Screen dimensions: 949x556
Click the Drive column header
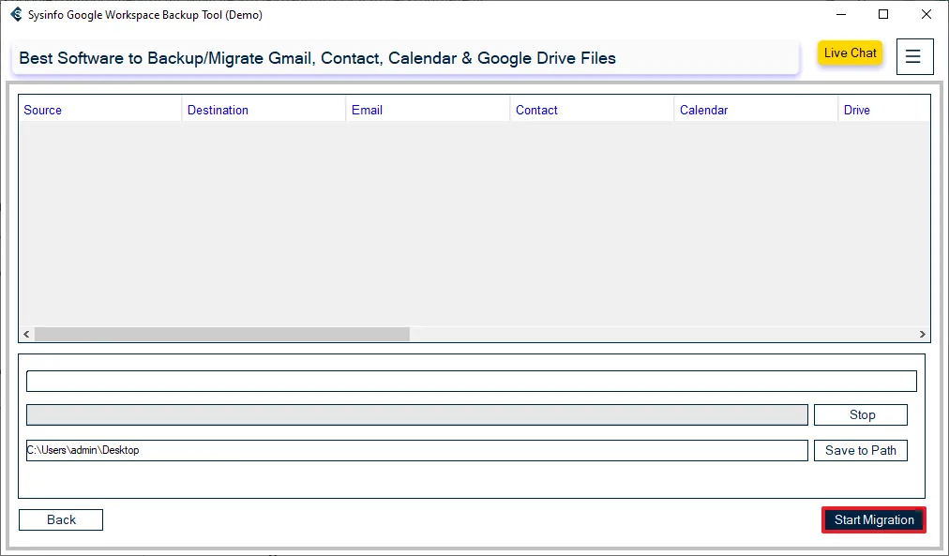(x=856, y=110)
